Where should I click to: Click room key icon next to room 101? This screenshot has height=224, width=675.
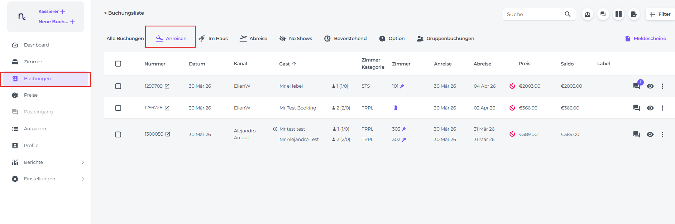[x=402, y=86]
